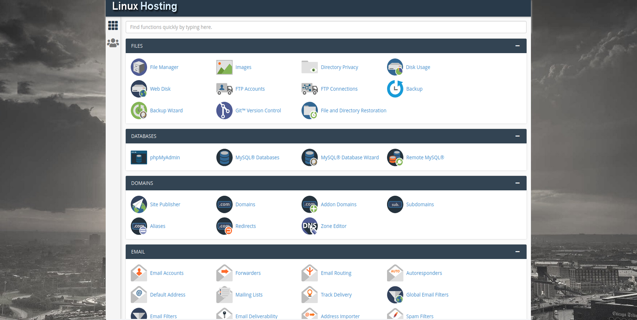Follow the Address Importer link
The height and width of the screenshot is (320, 637).
(340, 316)
